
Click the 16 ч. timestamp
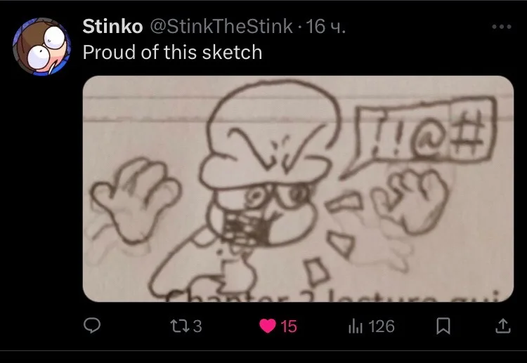click(325, 26)
